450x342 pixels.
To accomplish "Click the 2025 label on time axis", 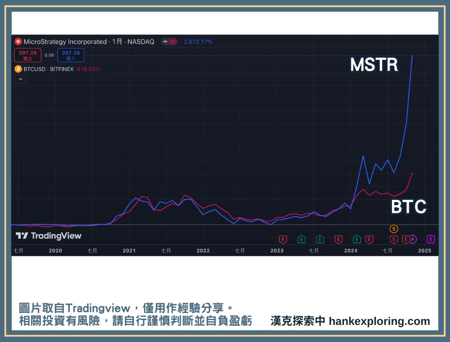I will click(425, 251).
